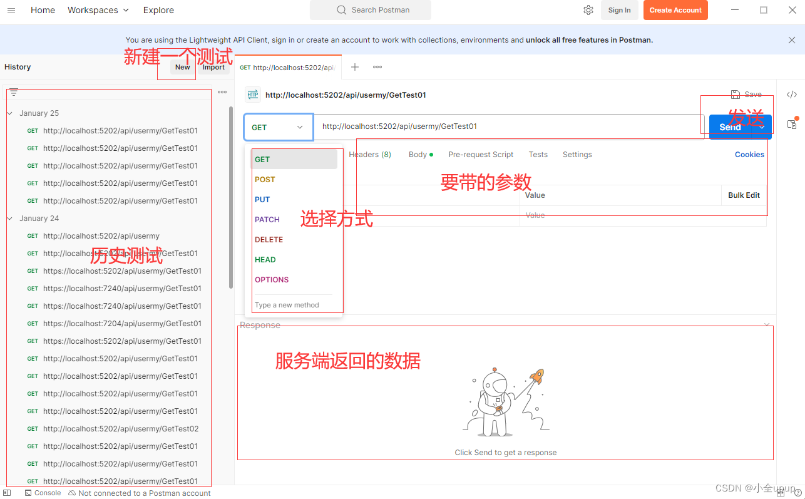Close the lightweight API client banner

pos(792,39)
